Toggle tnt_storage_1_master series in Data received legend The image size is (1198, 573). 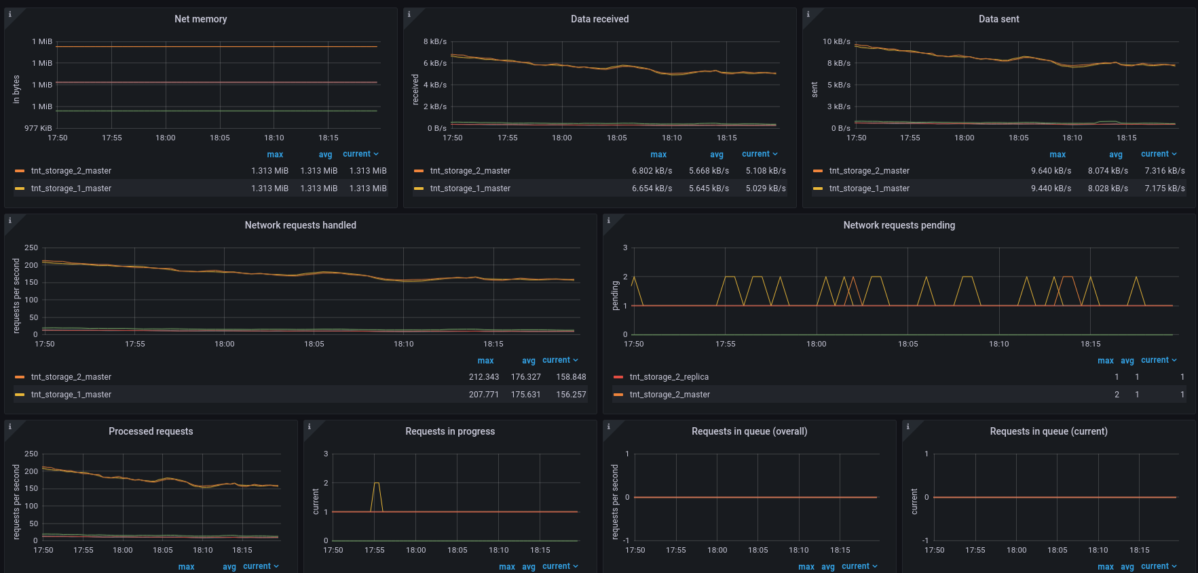point(470,189)
